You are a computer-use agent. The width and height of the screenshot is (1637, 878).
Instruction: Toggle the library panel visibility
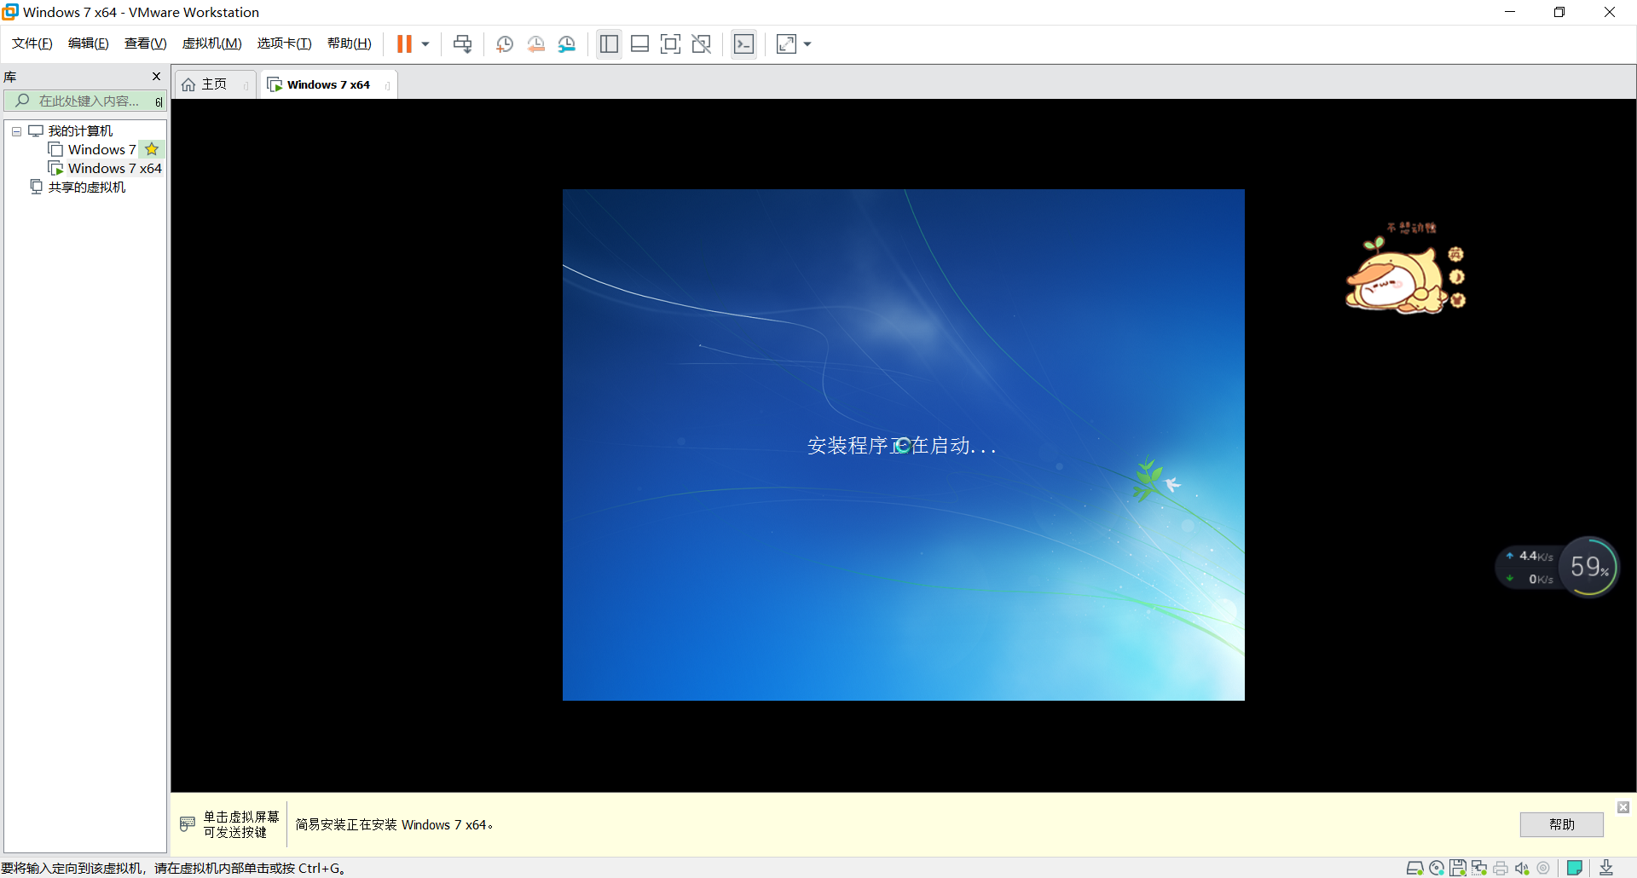tap(609, 43)
